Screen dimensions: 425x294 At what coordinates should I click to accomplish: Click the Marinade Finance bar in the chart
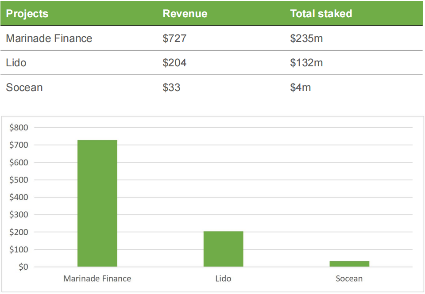point(97,203)
